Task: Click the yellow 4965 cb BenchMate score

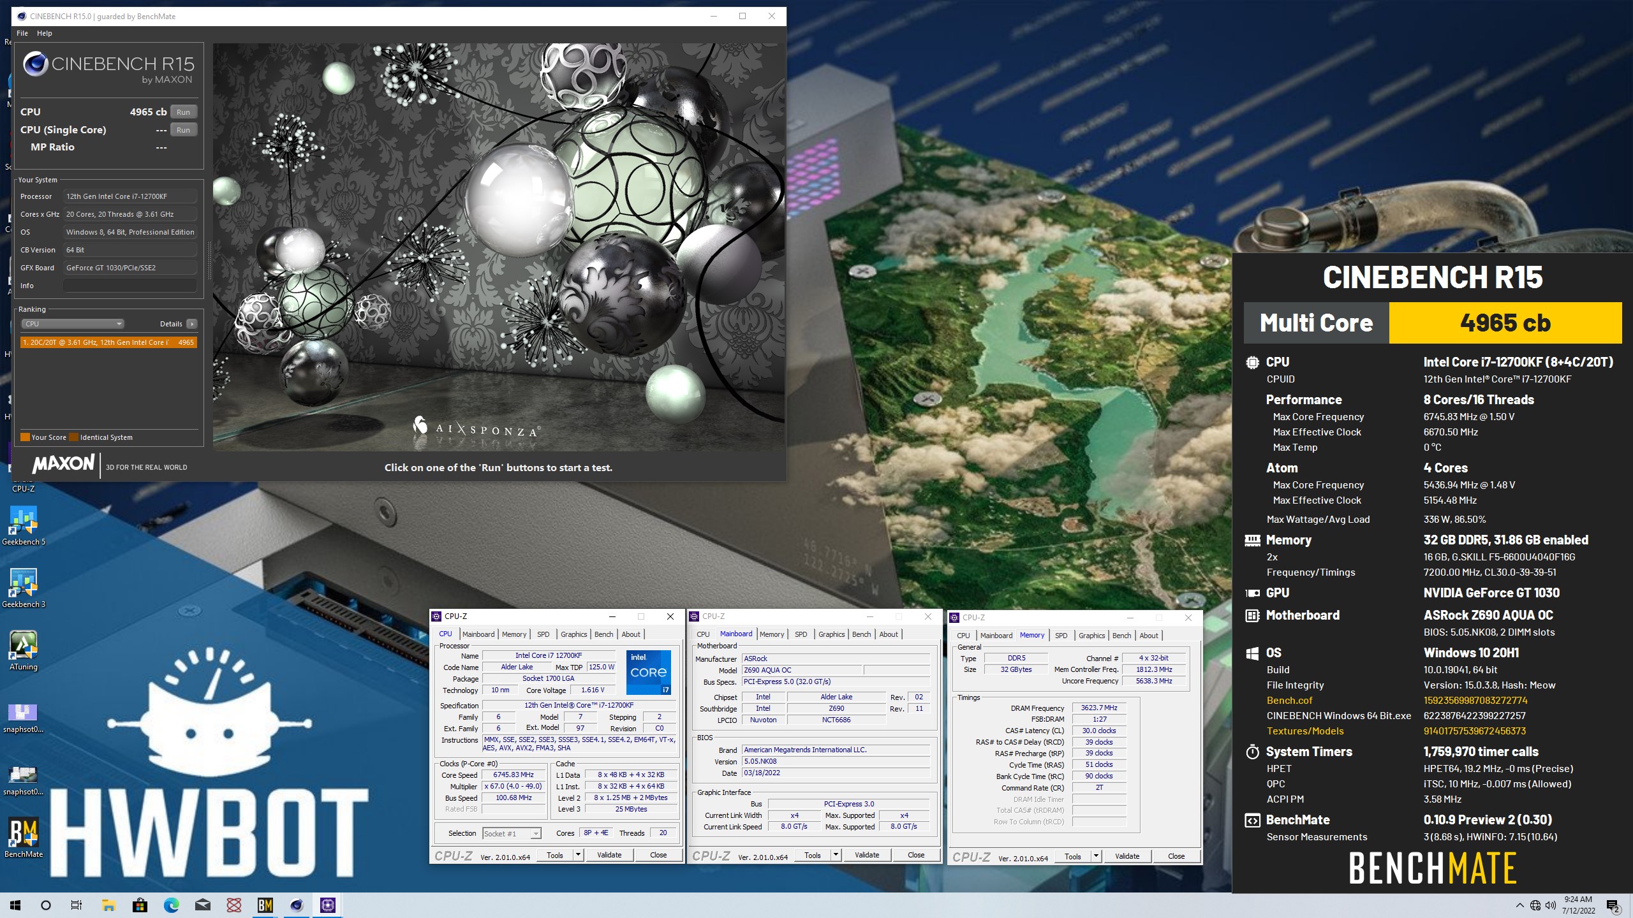Action: click(1505, 323)
